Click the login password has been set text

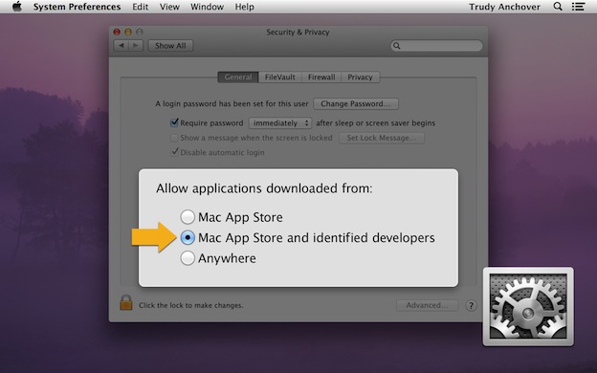tap(232, 103)
